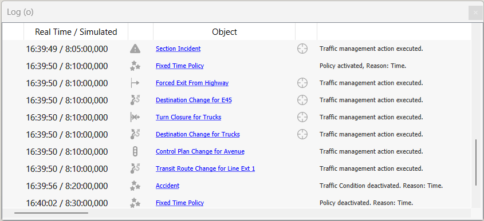Click the stars icon beside Accident
This screenshot has width=484, height=221.
[135, 186]
